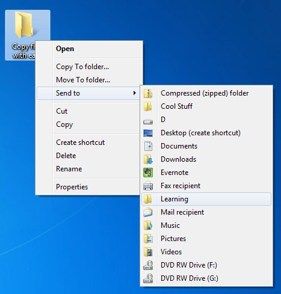Click the Fax recipient icon
Screen dimensions: 281x294
click(x=148, y=186)
